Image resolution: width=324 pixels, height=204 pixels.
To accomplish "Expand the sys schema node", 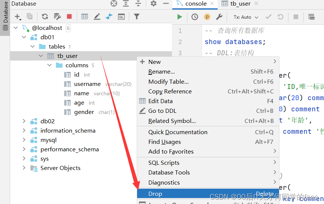I will tap(24, 158).
